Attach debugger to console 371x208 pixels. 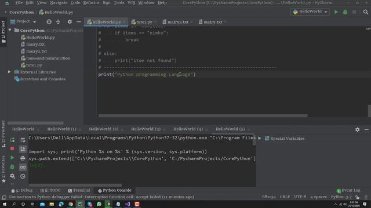[x=12, y=167]
